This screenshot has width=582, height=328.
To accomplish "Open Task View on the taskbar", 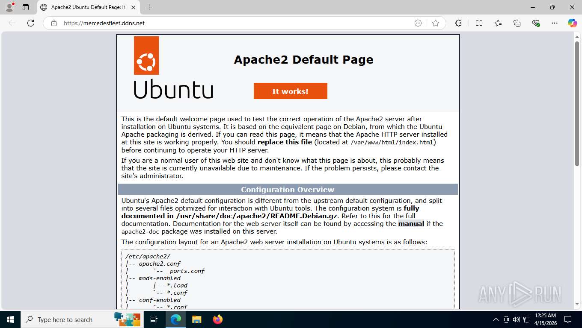I will [154, 319].
